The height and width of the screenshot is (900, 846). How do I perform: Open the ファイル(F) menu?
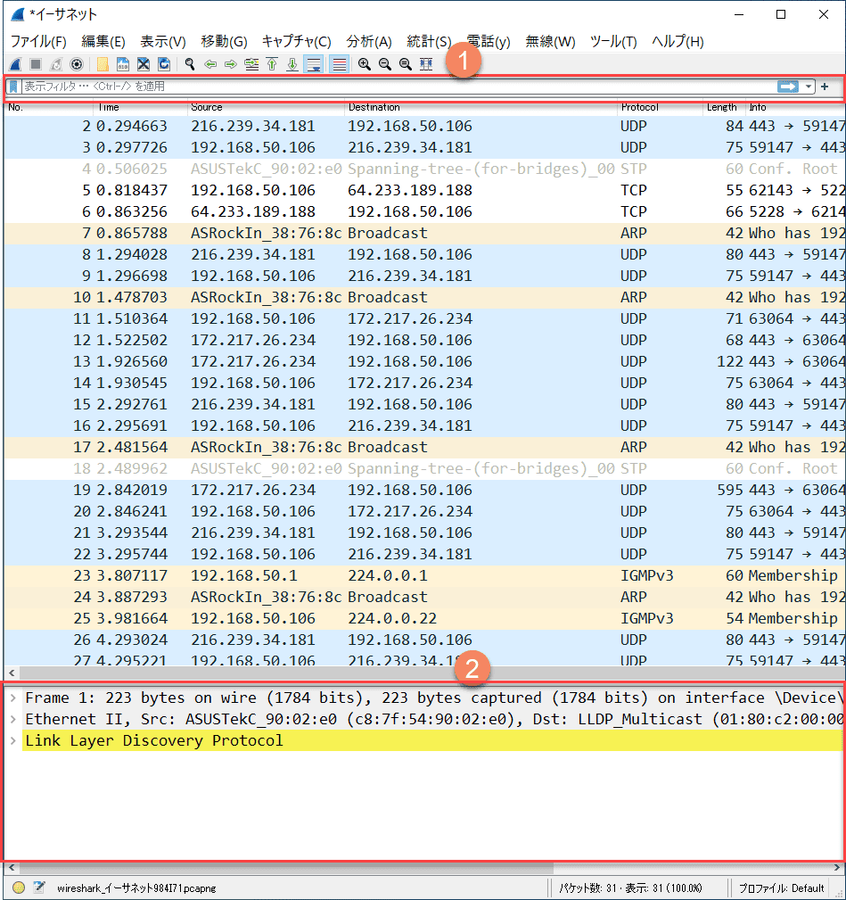coord(38,41)
